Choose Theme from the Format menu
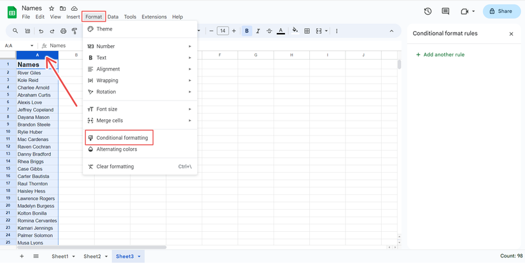This screenshot has height=263, width=525. pos(140,29)
